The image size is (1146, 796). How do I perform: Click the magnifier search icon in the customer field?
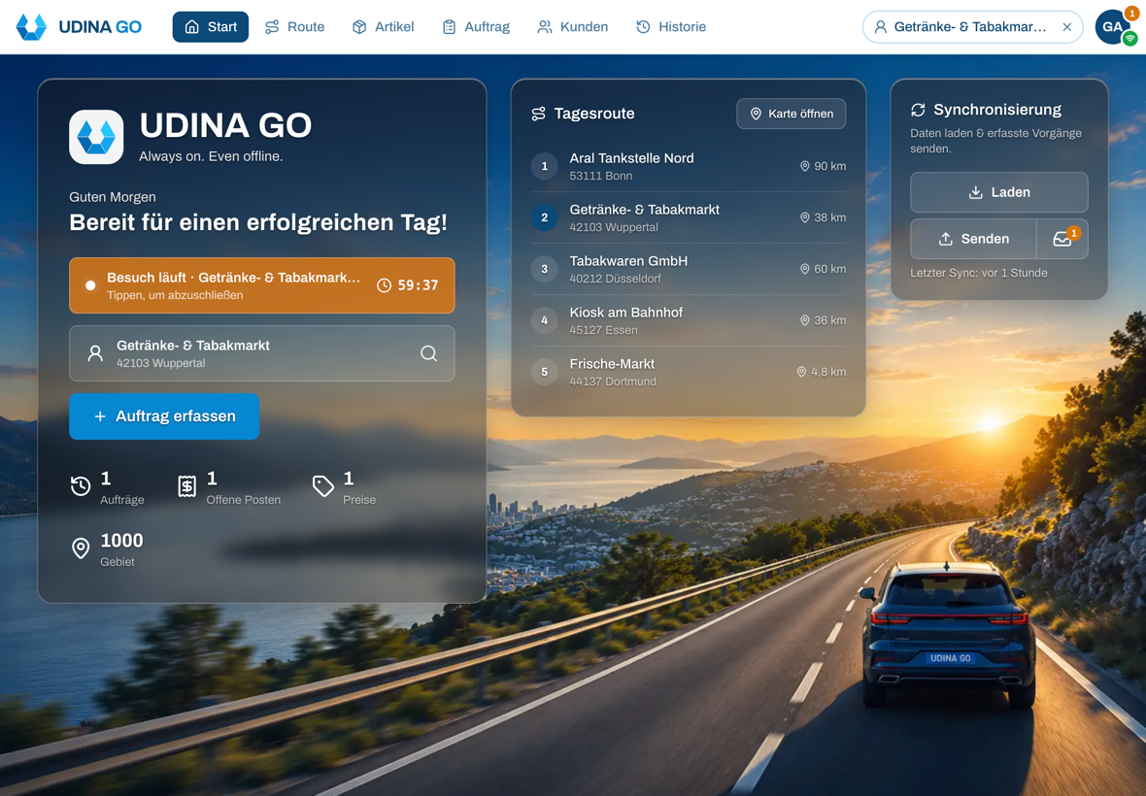[x=429, y=353]
